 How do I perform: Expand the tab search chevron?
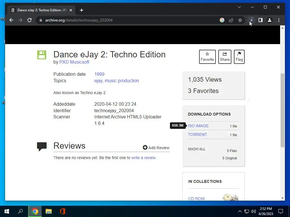tap(239, 7)
